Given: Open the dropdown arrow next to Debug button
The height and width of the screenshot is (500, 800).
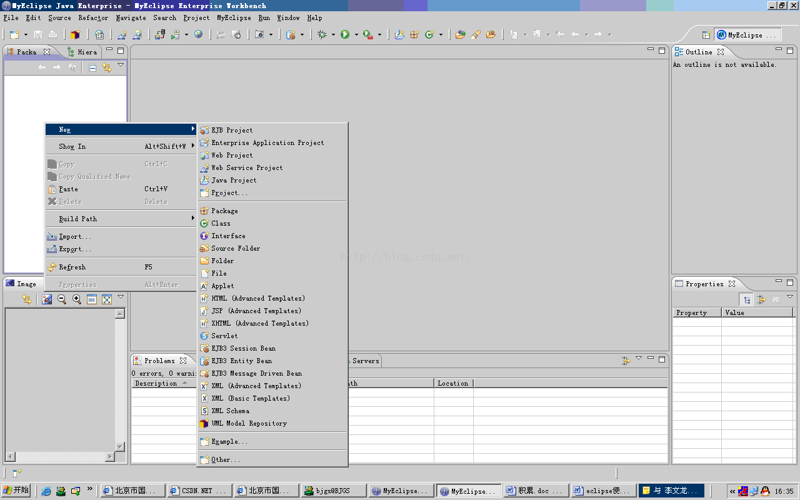Looking at the screenshot, I should pos(333,35).
